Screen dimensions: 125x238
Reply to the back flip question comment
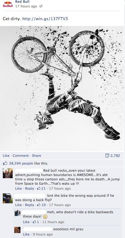coord(29,205)
